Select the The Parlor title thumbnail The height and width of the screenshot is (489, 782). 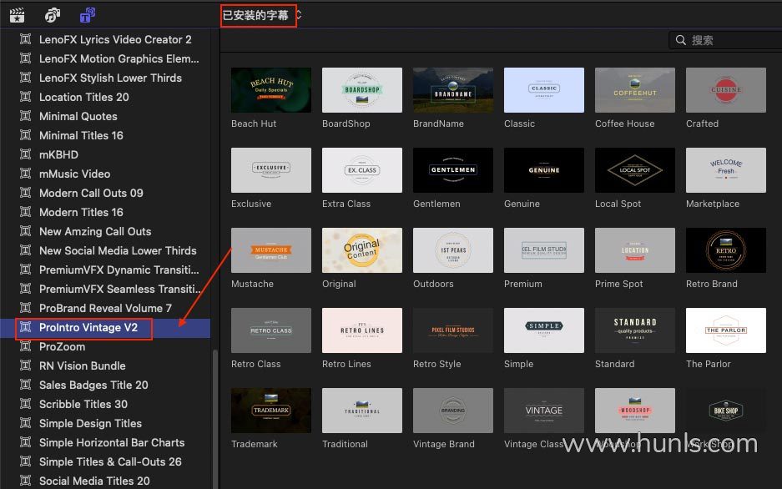726,330
